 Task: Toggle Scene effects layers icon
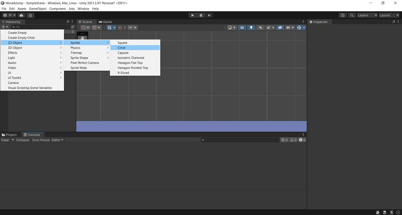(268, 28)
